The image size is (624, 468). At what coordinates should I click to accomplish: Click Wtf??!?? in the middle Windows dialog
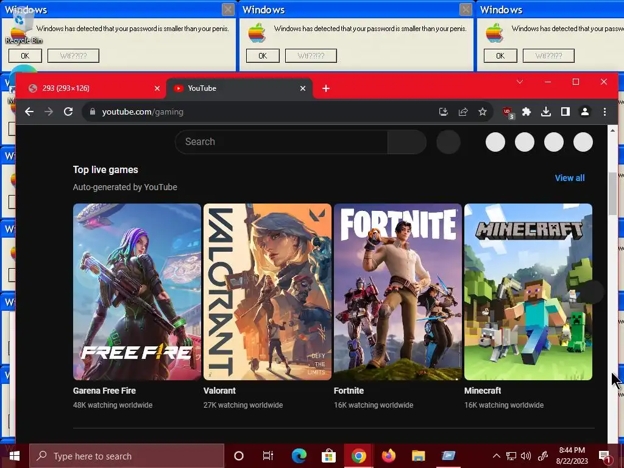click(x=311, y=55)
